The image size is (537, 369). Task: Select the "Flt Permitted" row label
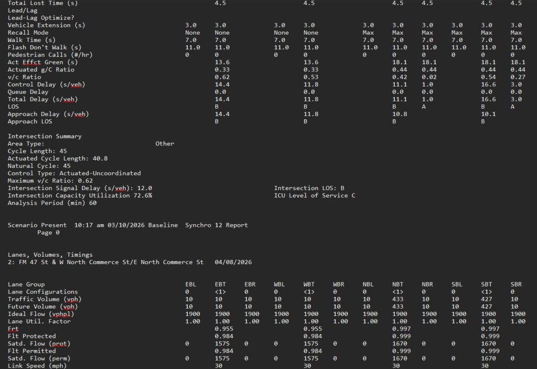(32, 351)
